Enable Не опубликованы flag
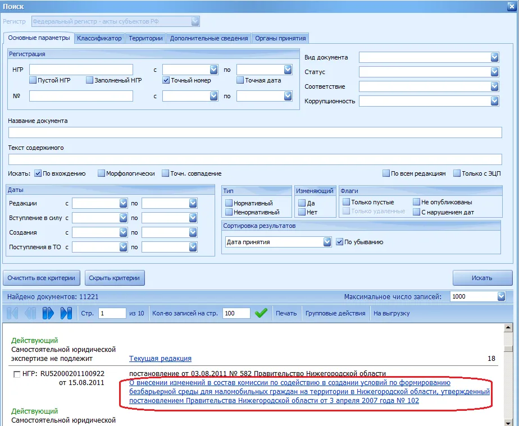The height and width of the screenshot is (426, 519). tap(416, 201)
